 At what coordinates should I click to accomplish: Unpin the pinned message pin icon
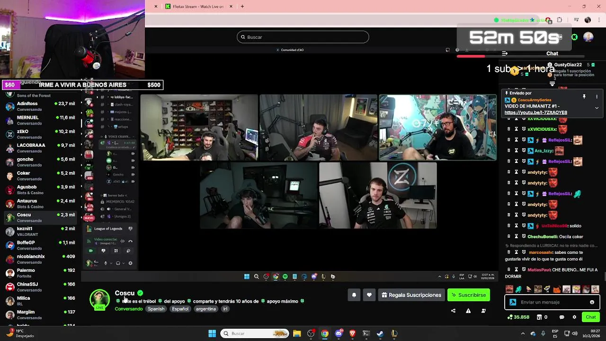(584, 97)
